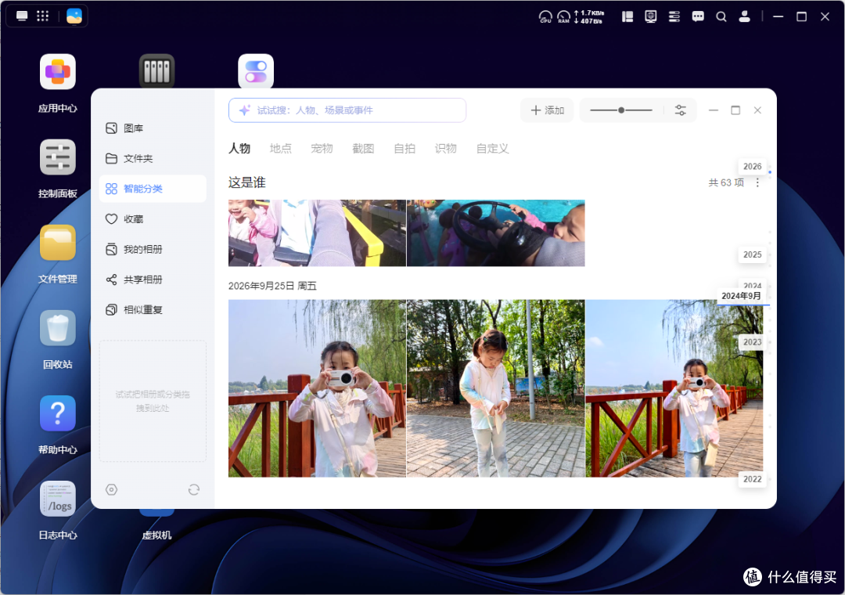Open the roller coaster ride thumbnail

pos(317,233)
